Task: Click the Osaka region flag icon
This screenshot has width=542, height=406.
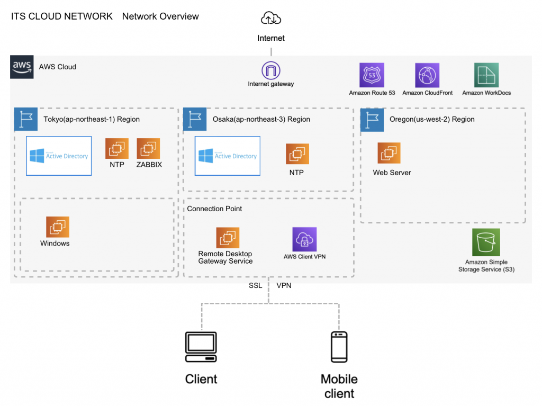Action: point(195,119)
